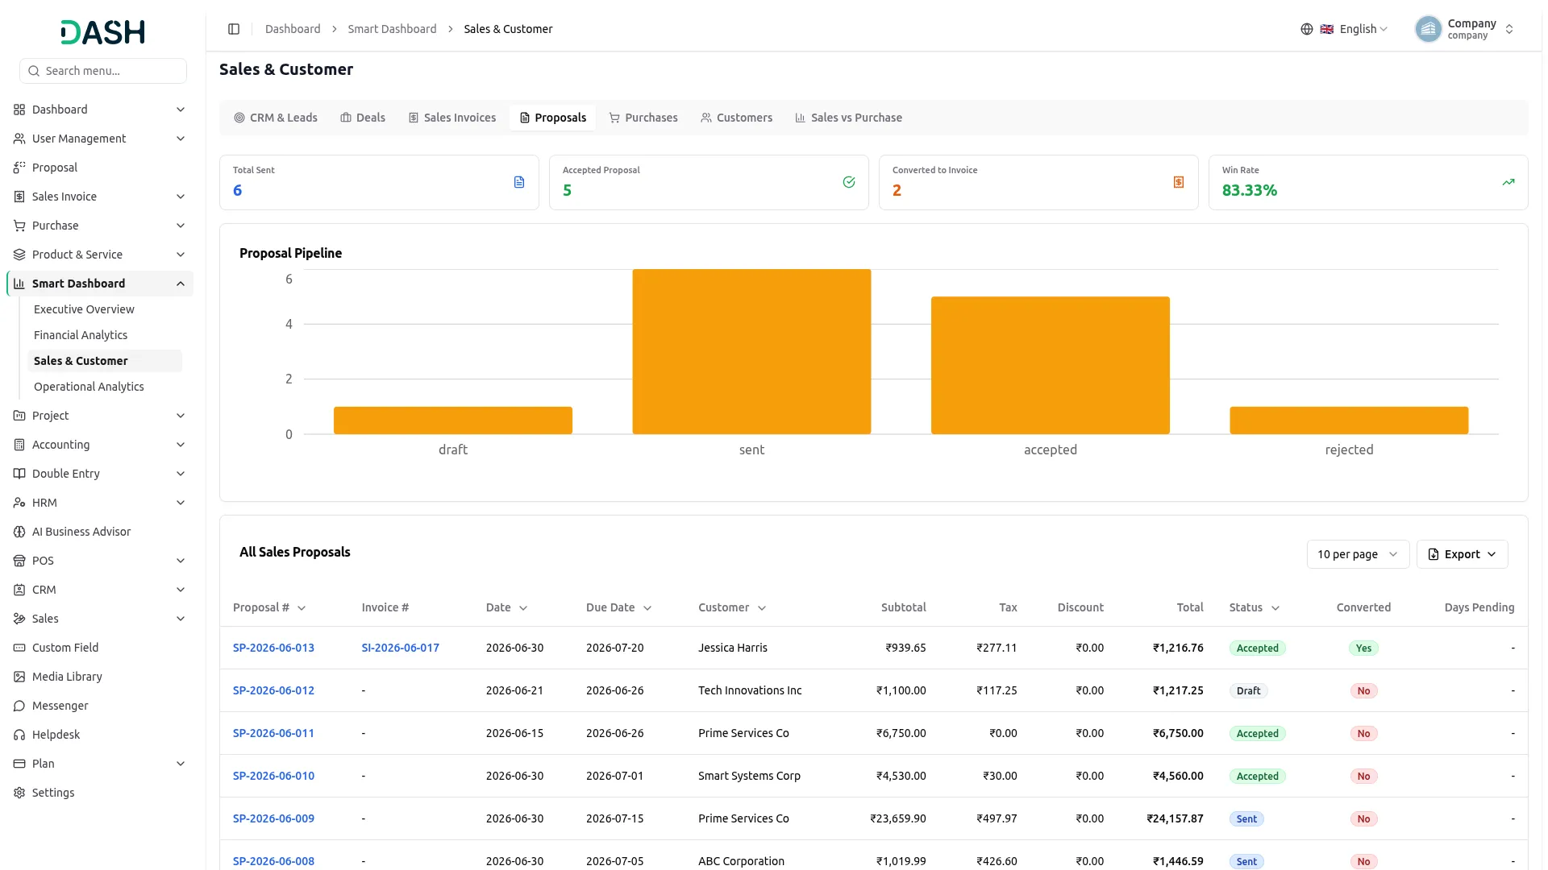
Task: Click the Accepted Proposal checkmark icon
Action: (849, 182)
